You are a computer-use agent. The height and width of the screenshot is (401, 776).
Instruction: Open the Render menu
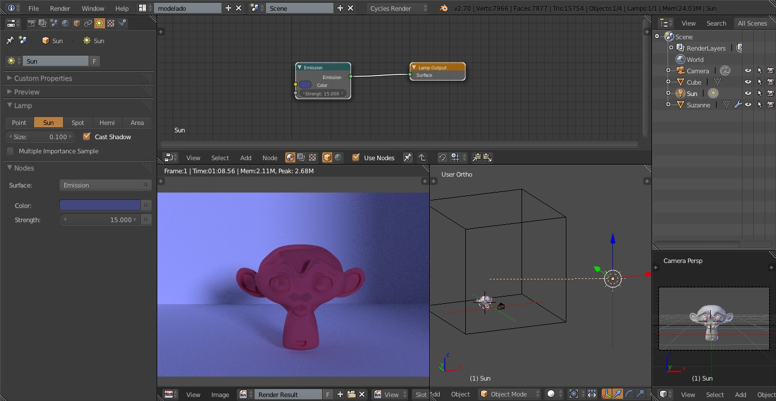[60, 9]
